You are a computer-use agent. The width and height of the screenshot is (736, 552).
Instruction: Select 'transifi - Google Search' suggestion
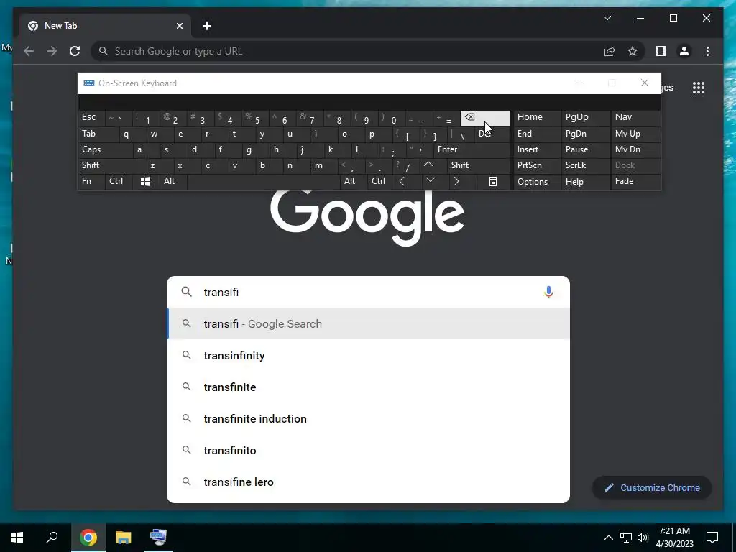pyautogui.click(x=369, y=324)
